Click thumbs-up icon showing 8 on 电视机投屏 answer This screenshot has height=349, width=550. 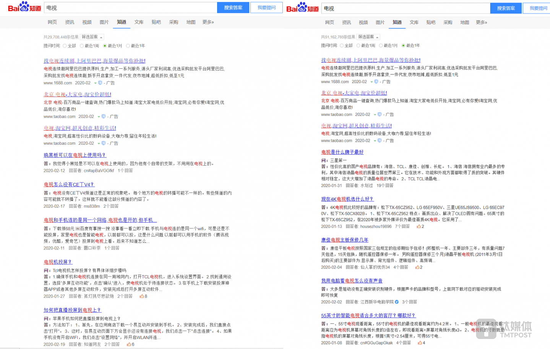pyautogui.click(x=141, y=296)
